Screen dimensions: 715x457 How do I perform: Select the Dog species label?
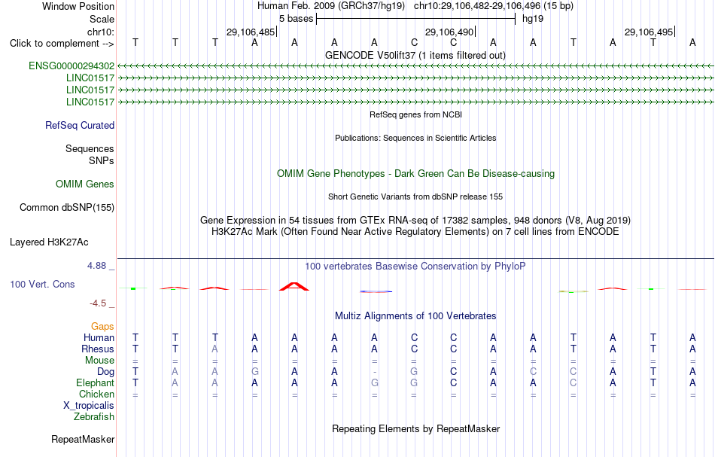pyautogui.click(x=106, y=372)
